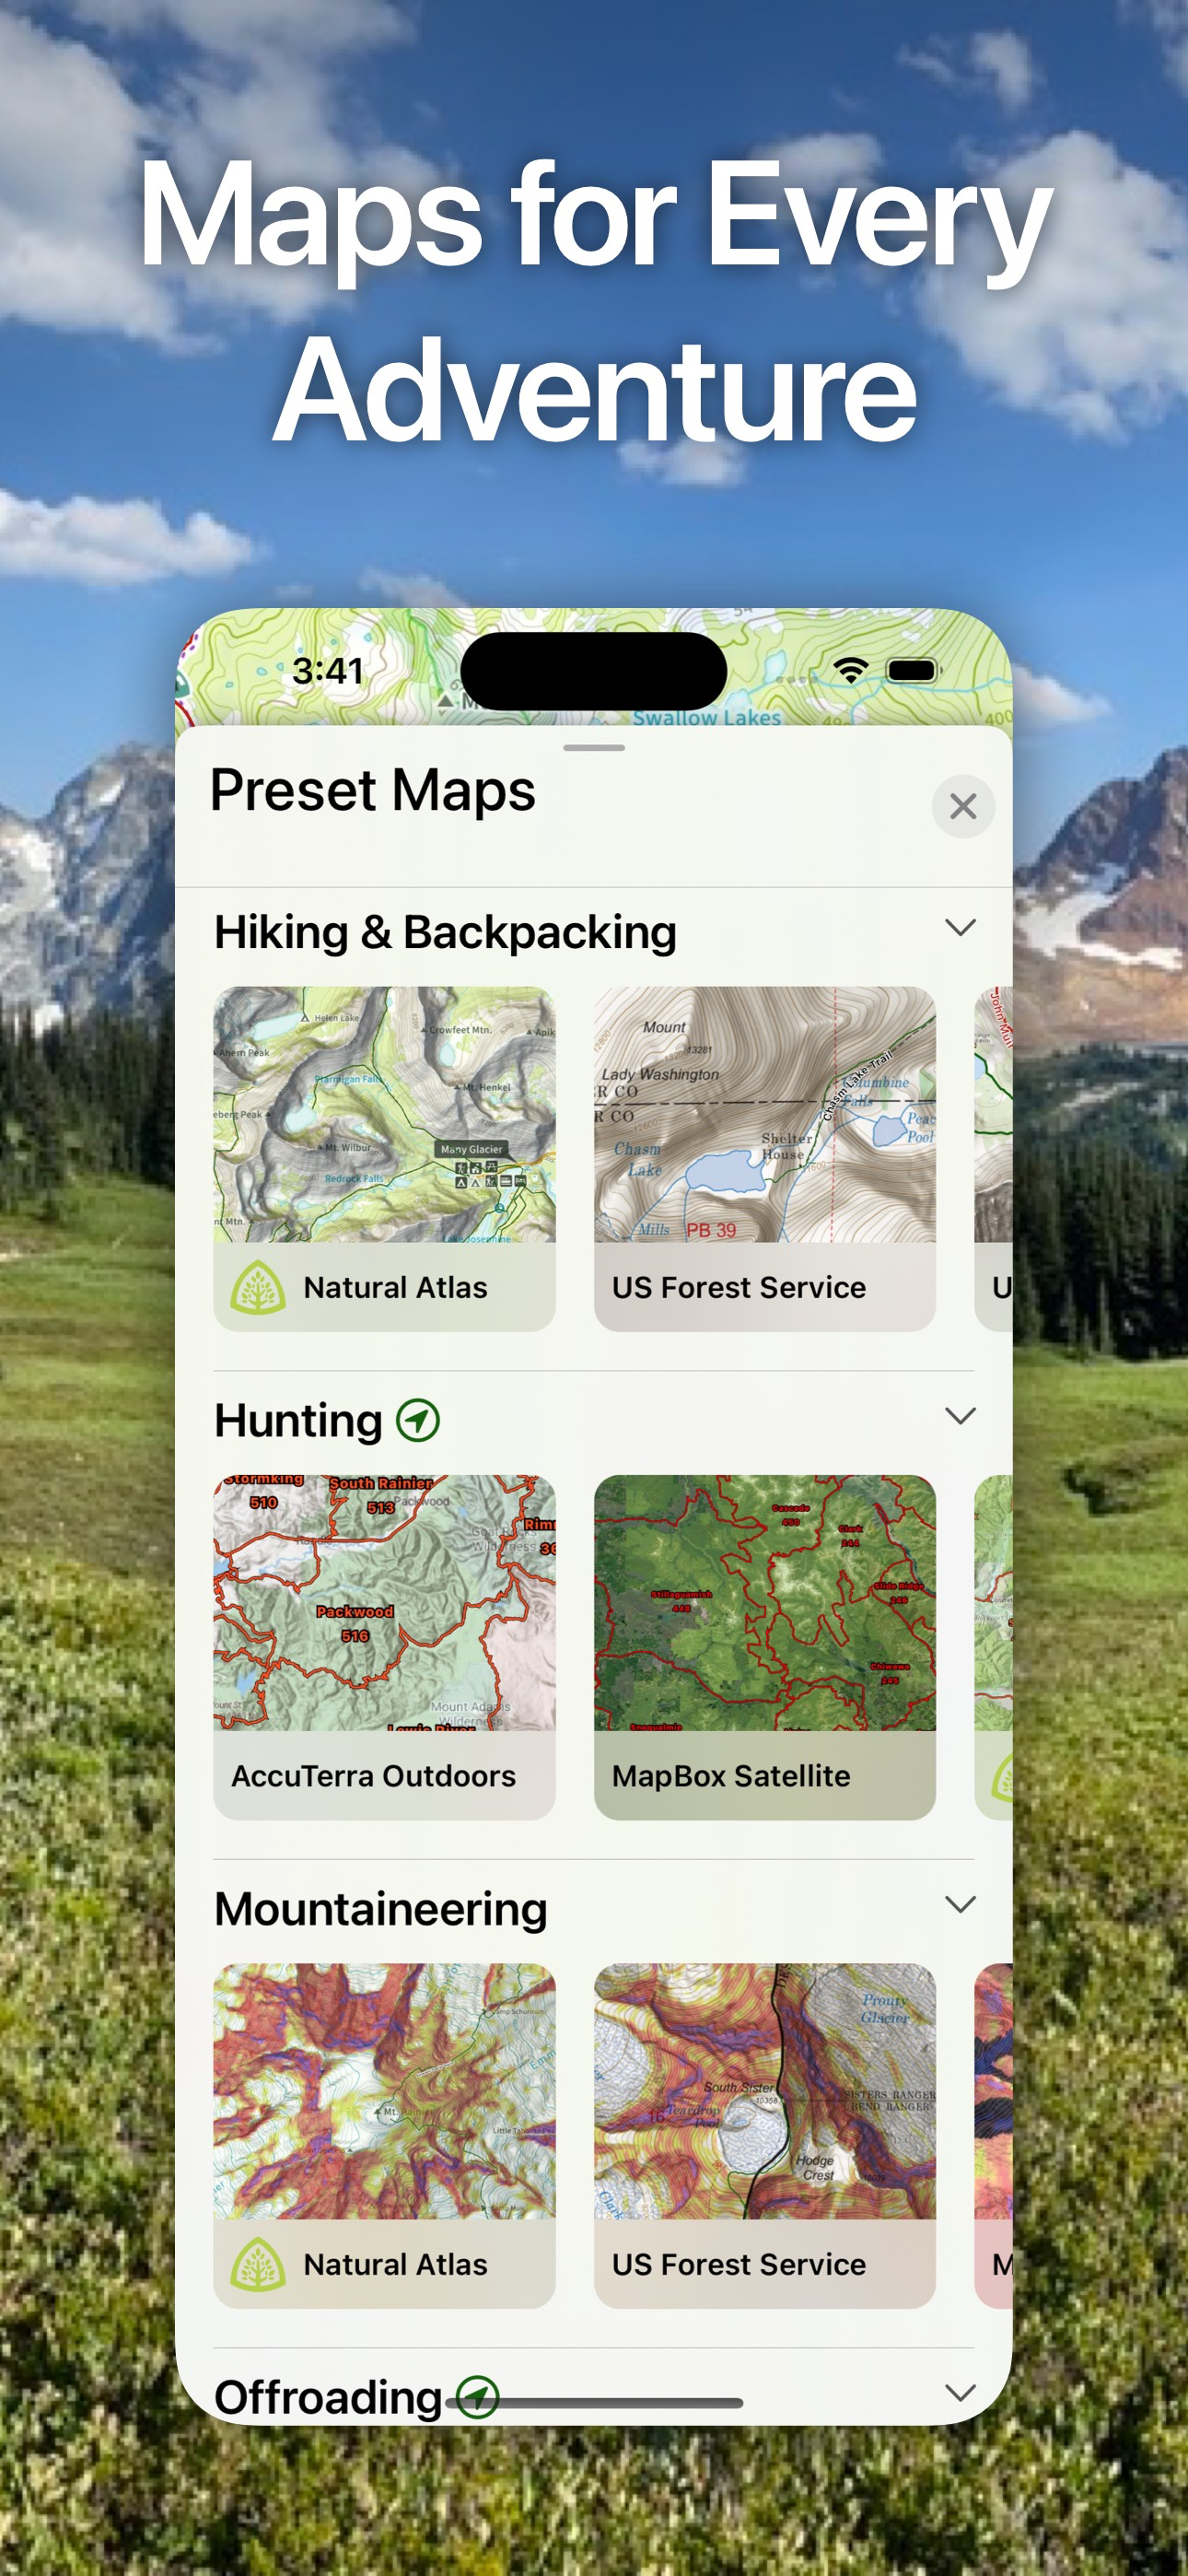Collapse the Hiking & Backpacking section chevron
The height and width of the screenshot is (2576, 1188).
[x=960, y=928]
